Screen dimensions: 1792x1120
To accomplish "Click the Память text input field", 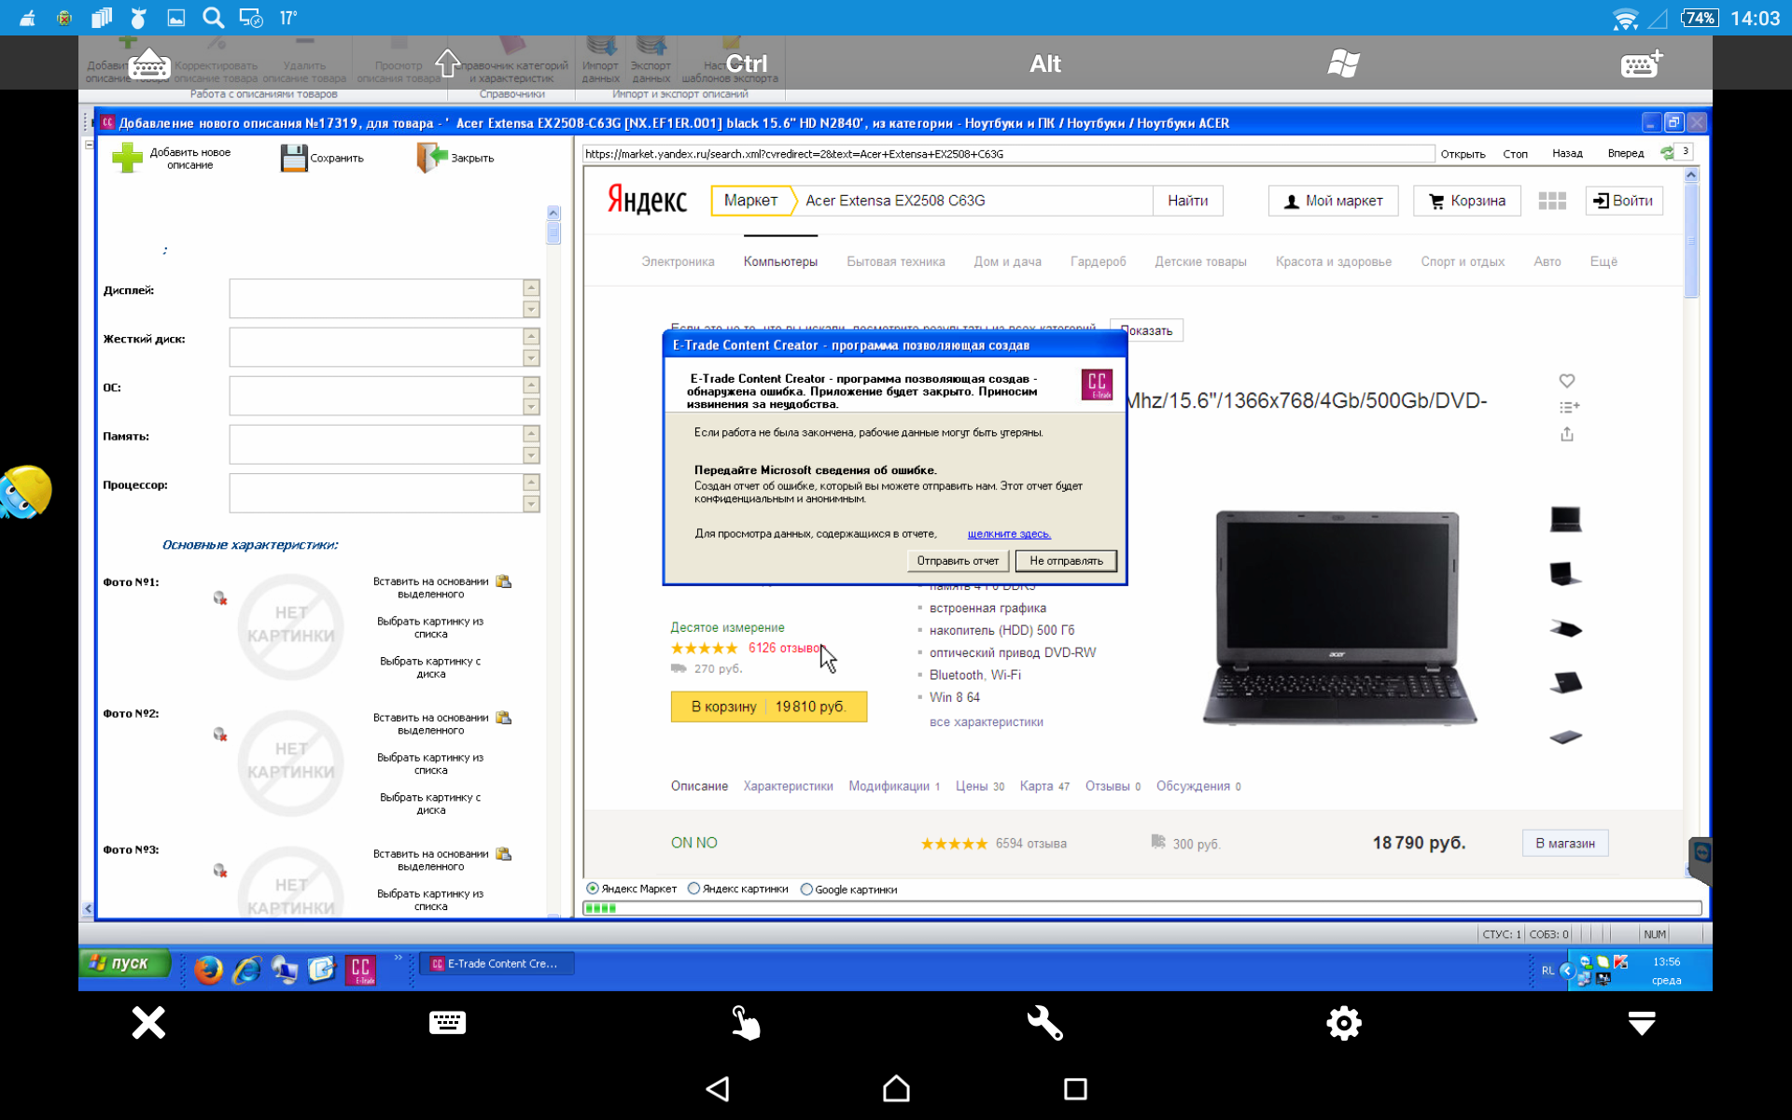I will tap(375, 444).
